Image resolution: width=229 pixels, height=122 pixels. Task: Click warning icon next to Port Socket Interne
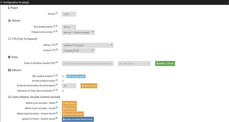[x=54, y=26]
